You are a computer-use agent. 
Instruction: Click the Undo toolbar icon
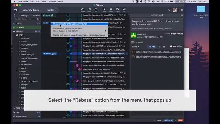pyautogui.click(x=82, y=10)
